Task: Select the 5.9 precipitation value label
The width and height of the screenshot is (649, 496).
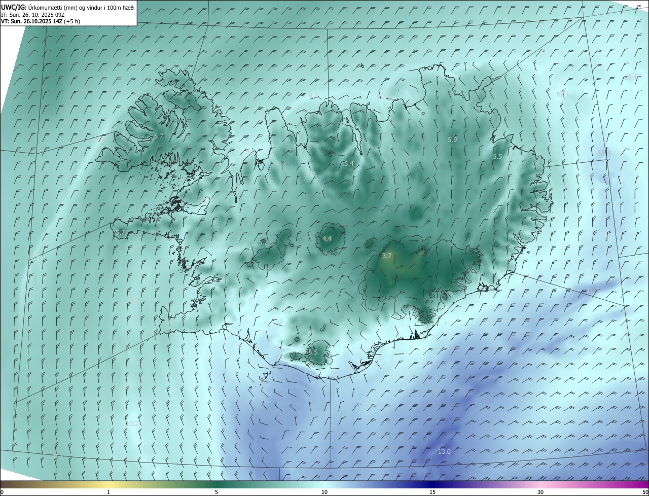Action: (453, 139)
